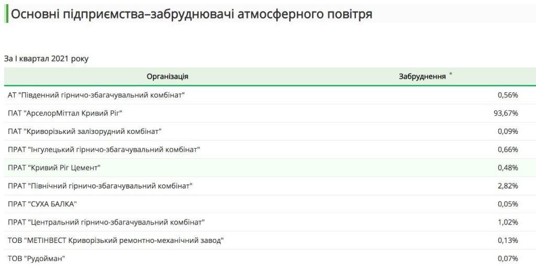Image resolution: width=536 pixels, height=266 pixels.
Task: Select the Південний гірничо-збагачувальний комбінат row
Action: point(270,95)
